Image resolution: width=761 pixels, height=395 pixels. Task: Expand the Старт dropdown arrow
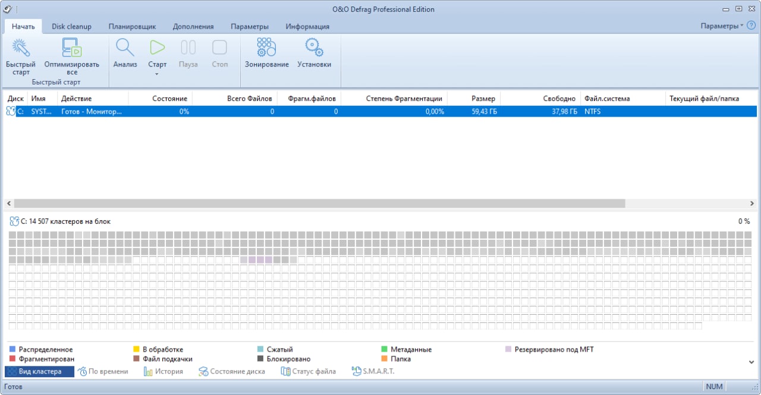click(158, 74)
